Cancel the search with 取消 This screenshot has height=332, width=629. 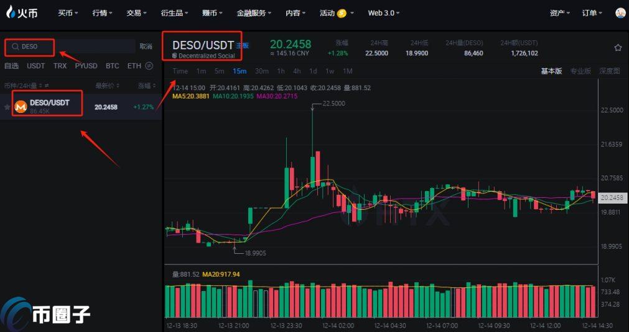pos(146,47)
